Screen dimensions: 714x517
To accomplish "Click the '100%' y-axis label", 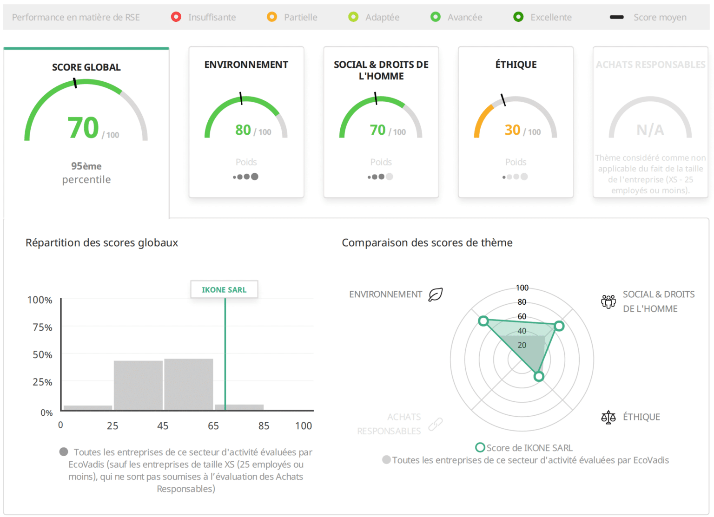I will tap(40, 300).
